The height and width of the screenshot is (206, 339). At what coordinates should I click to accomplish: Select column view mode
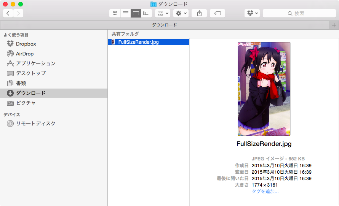(x=136, y=13)
